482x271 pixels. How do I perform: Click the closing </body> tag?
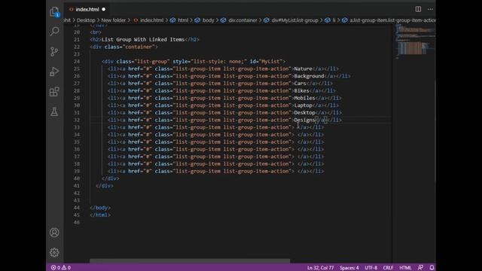pyautogui.click(x=100, y=208)
